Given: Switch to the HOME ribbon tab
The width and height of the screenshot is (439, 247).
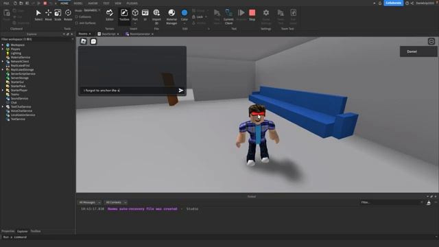Looking at the screenshot, I should (64, 3).
